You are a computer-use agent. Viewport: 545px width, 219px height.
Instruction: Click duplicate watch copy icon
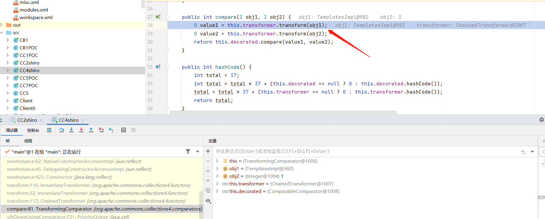point(208,191)
